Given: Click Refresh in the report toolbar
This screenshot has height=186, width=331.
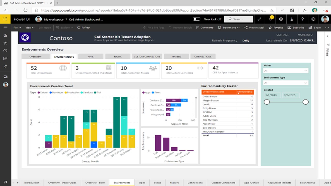Looking at the screenshot, I should (84, 28).
